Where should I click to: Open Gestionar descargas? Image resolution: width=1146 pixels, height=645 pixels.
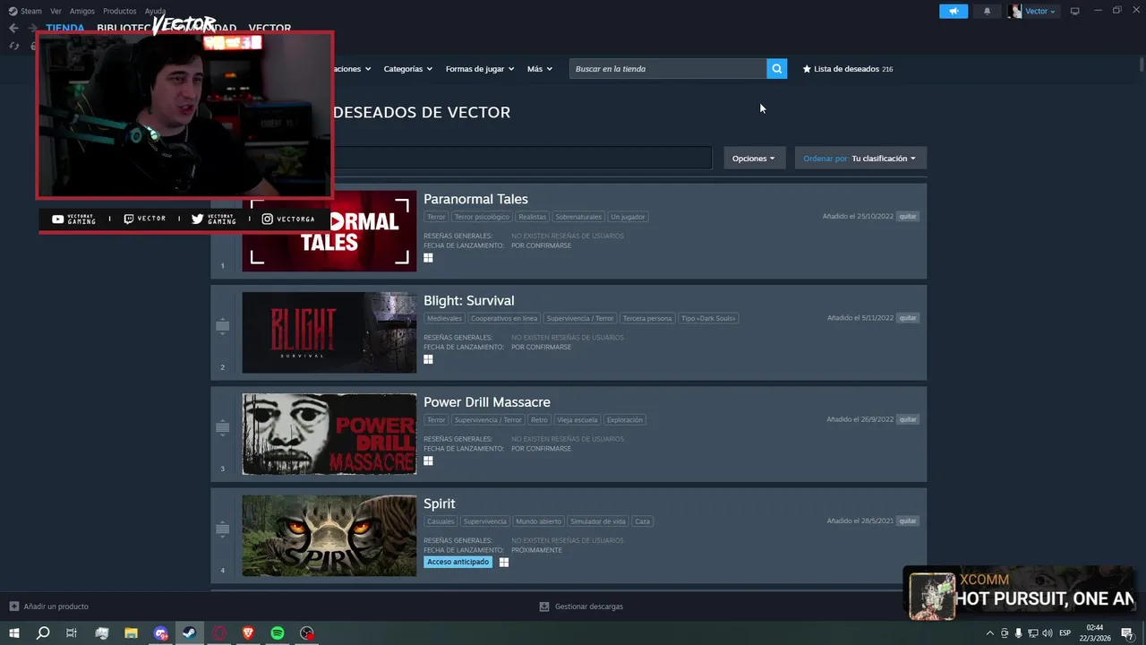(581, 606)
